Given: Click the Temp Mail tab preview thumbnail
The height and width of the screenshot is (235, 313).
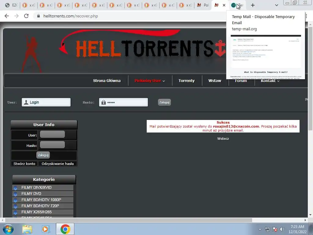Looking at the screenshot, I should [266, 57].
